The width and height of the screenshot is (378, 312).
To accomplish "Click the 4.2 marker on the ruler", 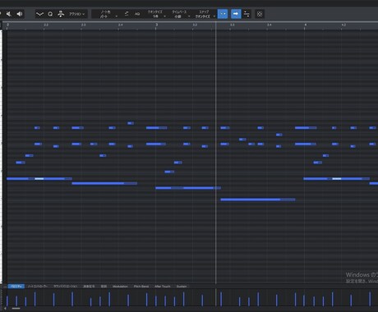I will point(343,25).
